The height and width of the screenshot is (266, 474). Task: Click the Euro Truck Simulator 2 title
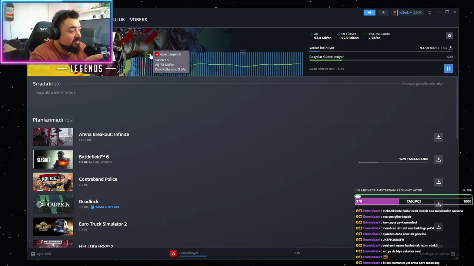pyautogui.click(x=103, y=224)
